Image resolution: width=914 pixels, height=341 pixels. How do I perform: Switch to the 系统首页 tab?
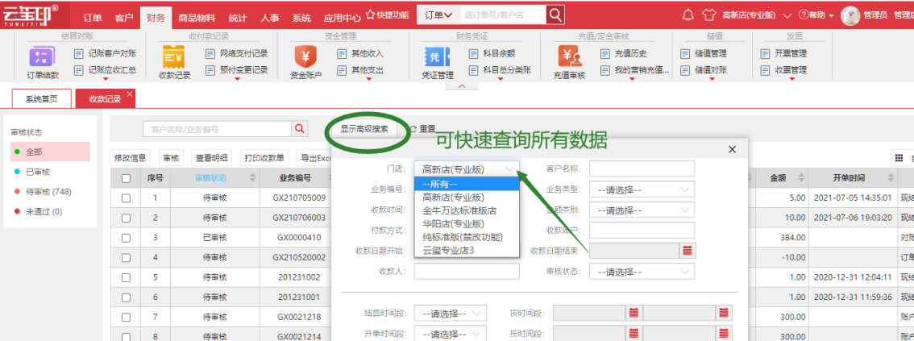41,98
